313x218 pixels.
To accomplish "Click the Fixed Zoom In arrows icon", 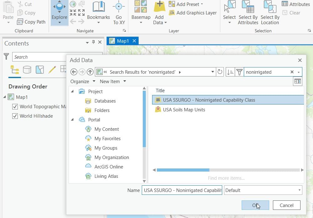I will click(73, 13).
